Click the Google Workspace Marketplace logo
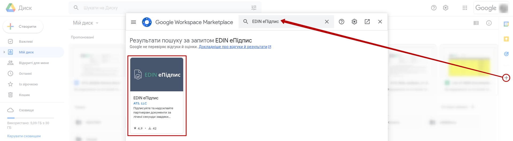This screenshot has width=513, height=141. (147, 22)
